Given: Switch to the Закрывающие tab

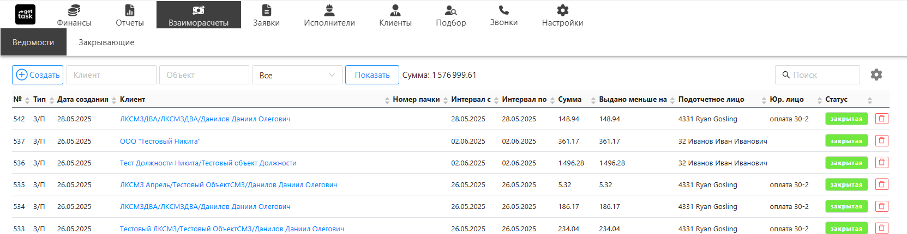Looking at the screenshot, I should [x=106, y=42].
